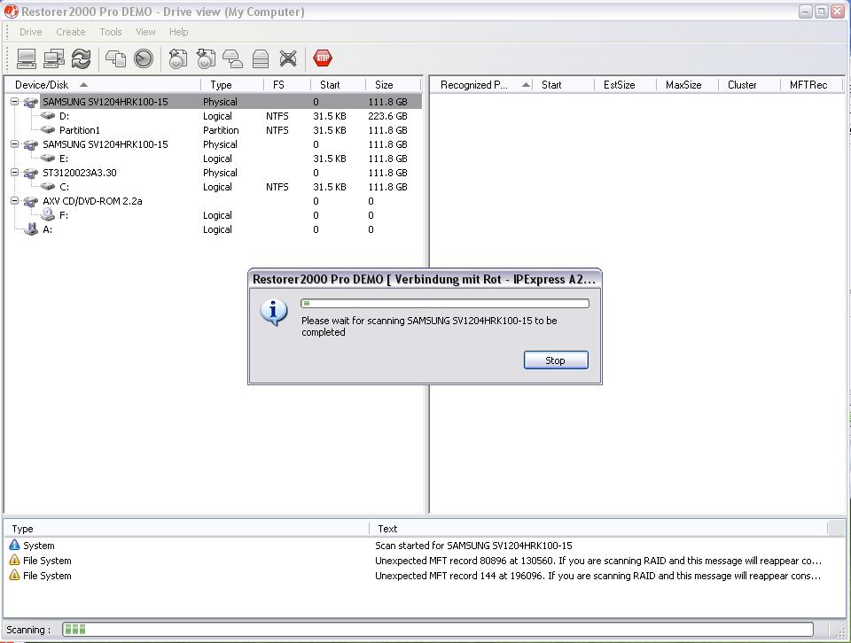The width and height of the screenshot is (851, 643).
Task: Collapse the highlighted SAMSUNG drive containing D:
Action: point(15,101)
